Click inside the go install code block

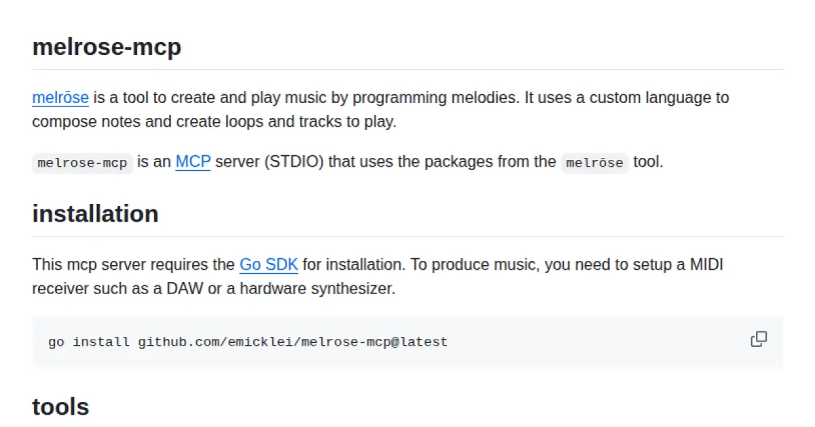543,342
